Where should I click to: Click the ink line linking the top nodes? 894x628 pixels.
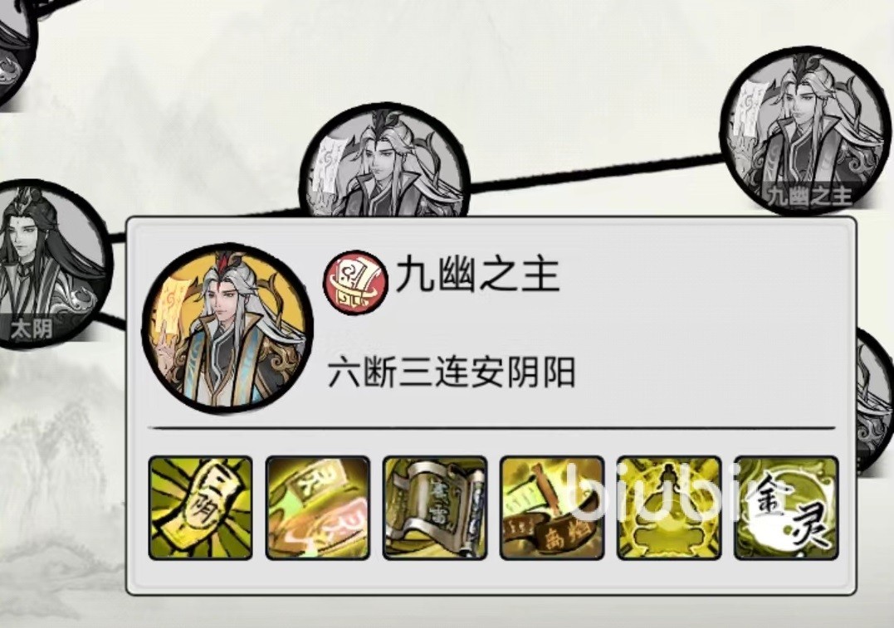click(596, 172)
